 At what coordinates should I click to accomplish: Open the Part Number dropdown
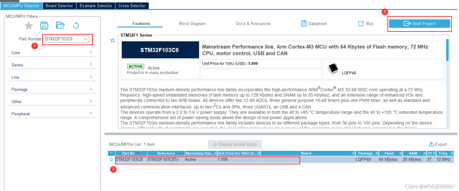coord(86,39)
